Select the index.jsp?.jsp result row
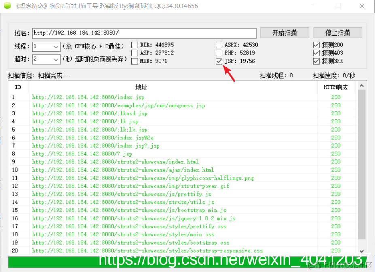 pos(183,146)
